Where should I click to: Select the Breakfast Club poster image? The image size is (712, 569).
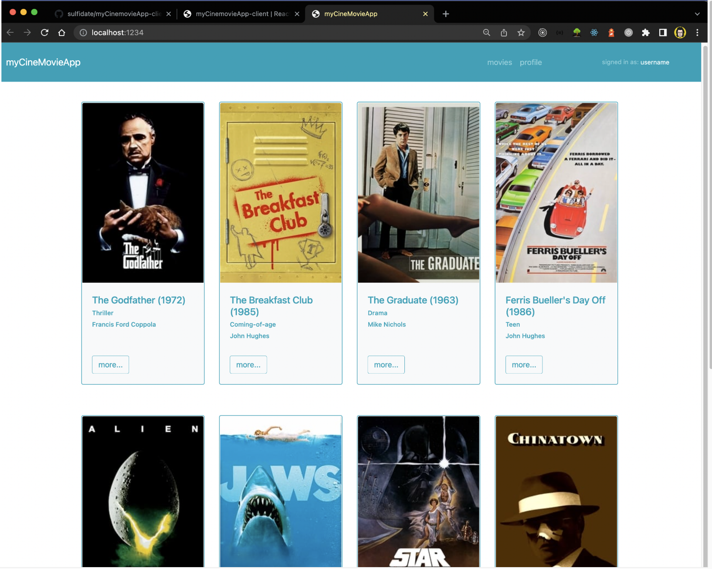(x=281, y=193)
